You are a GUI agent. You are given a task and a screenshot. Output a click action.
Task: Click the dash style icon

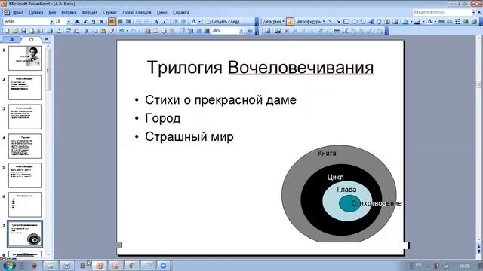point(450,22)
